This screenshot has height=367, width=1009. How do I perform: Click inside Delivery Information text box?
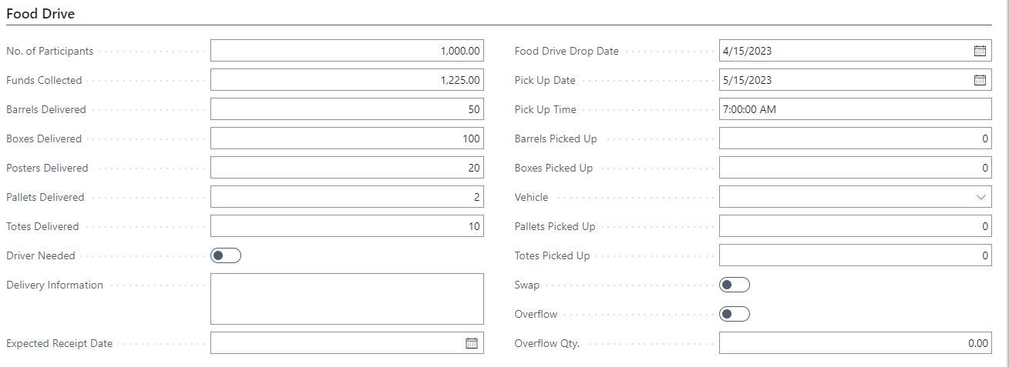click(x=347, y=299)
